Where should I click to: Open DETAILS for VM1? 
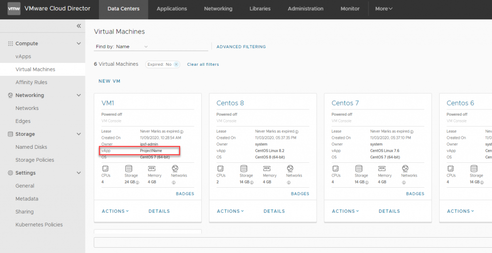pyautogui.click(x=159, y=211)
